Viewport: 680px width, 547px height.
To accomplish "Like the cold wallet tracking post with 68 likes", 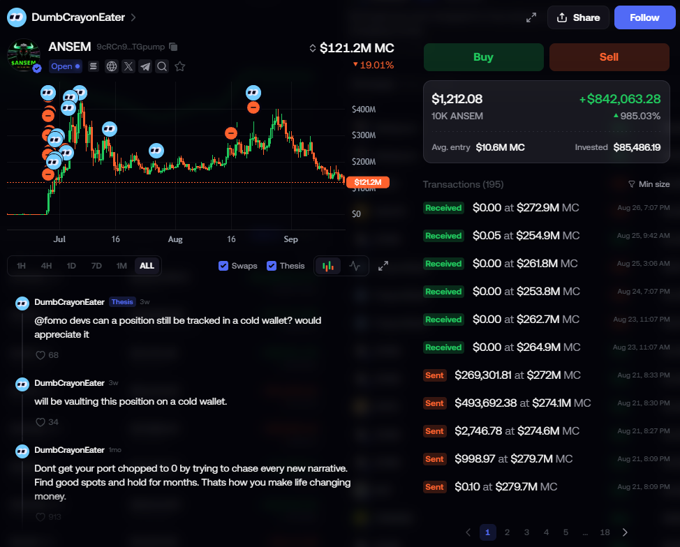I will tap(40, 355).
